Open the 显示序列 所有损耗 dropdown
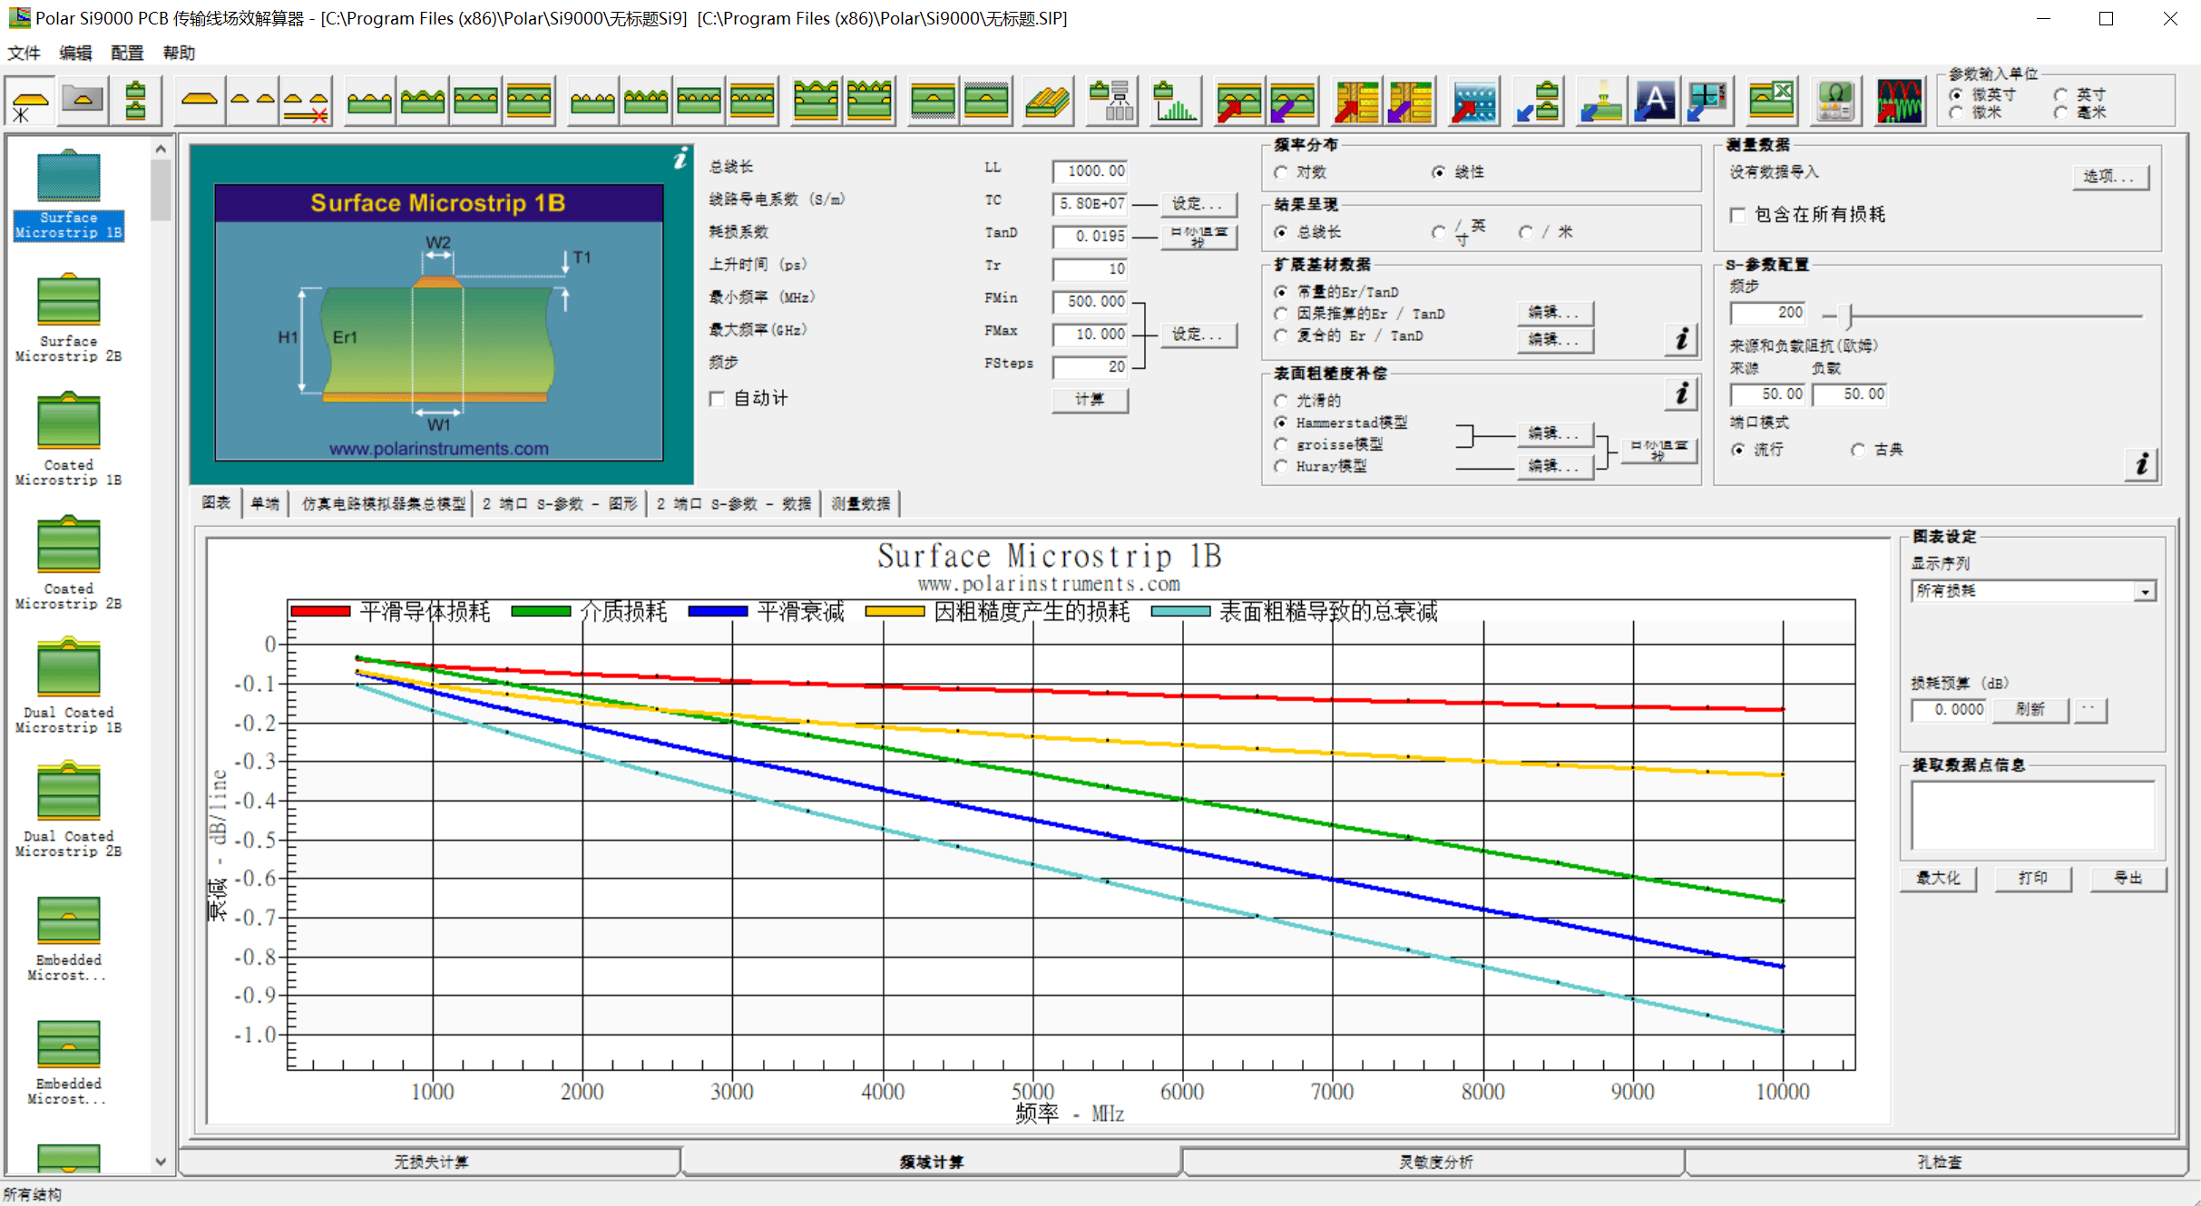The width and height of the screenshot is (2201, 1206). tap(2145, 591)
